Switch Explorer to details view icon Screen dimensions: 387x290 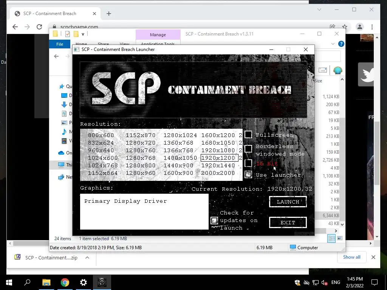point(331,238)
